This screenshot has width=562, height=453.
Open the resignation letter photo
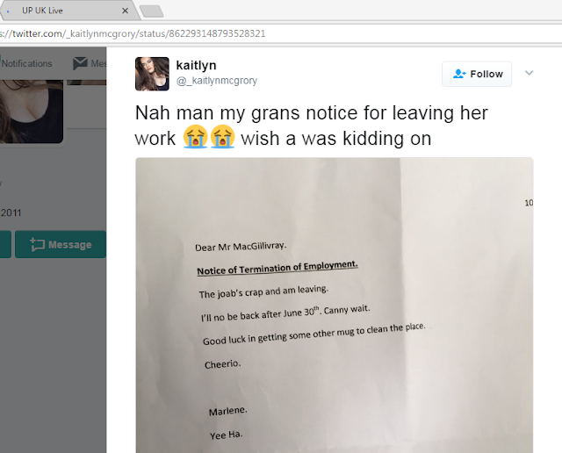[334, 305]
